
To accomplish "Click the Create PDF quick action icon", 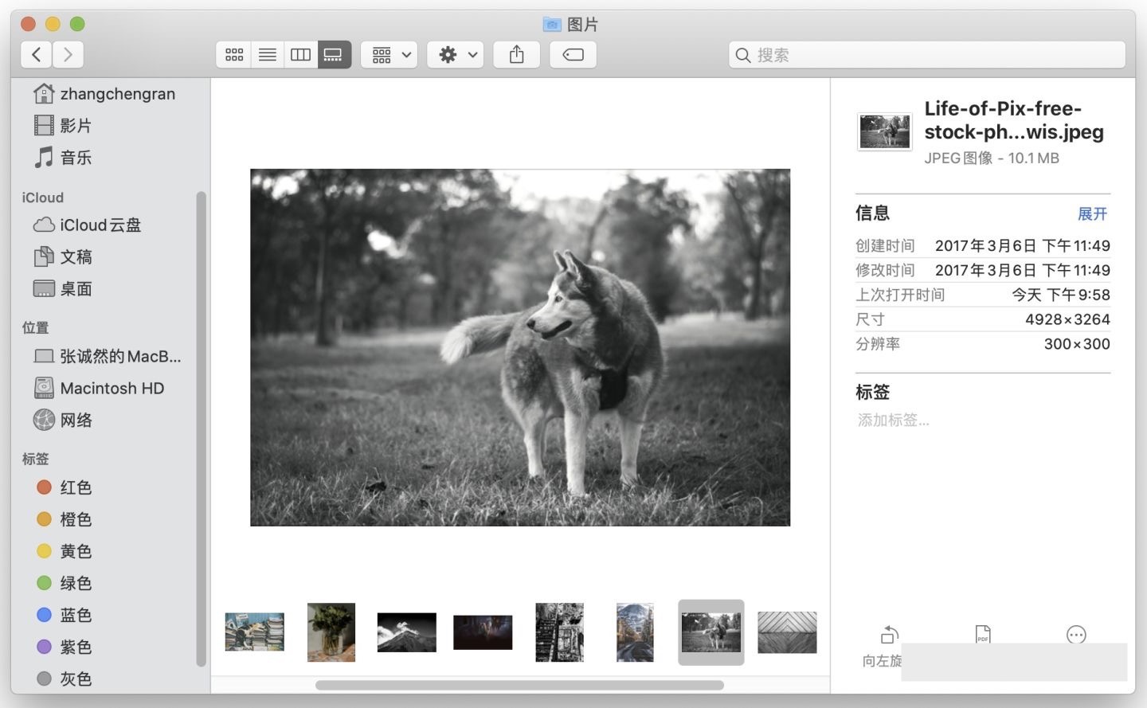I will tap(983, 635).
